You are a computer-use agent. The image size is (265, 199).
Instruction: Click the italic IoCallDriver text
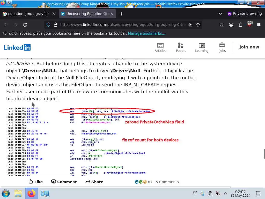coord(20,64)
